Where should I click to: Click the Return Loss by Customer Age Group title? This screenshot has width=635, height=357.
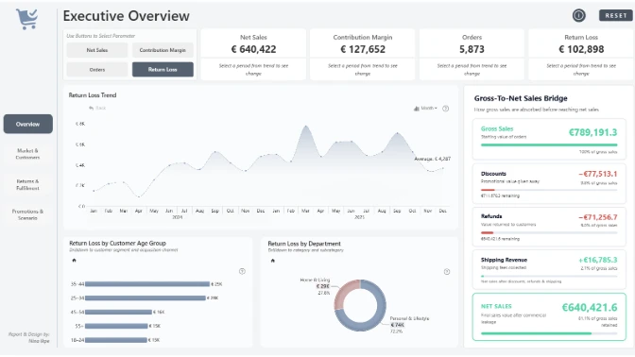[x=117, y=244]
